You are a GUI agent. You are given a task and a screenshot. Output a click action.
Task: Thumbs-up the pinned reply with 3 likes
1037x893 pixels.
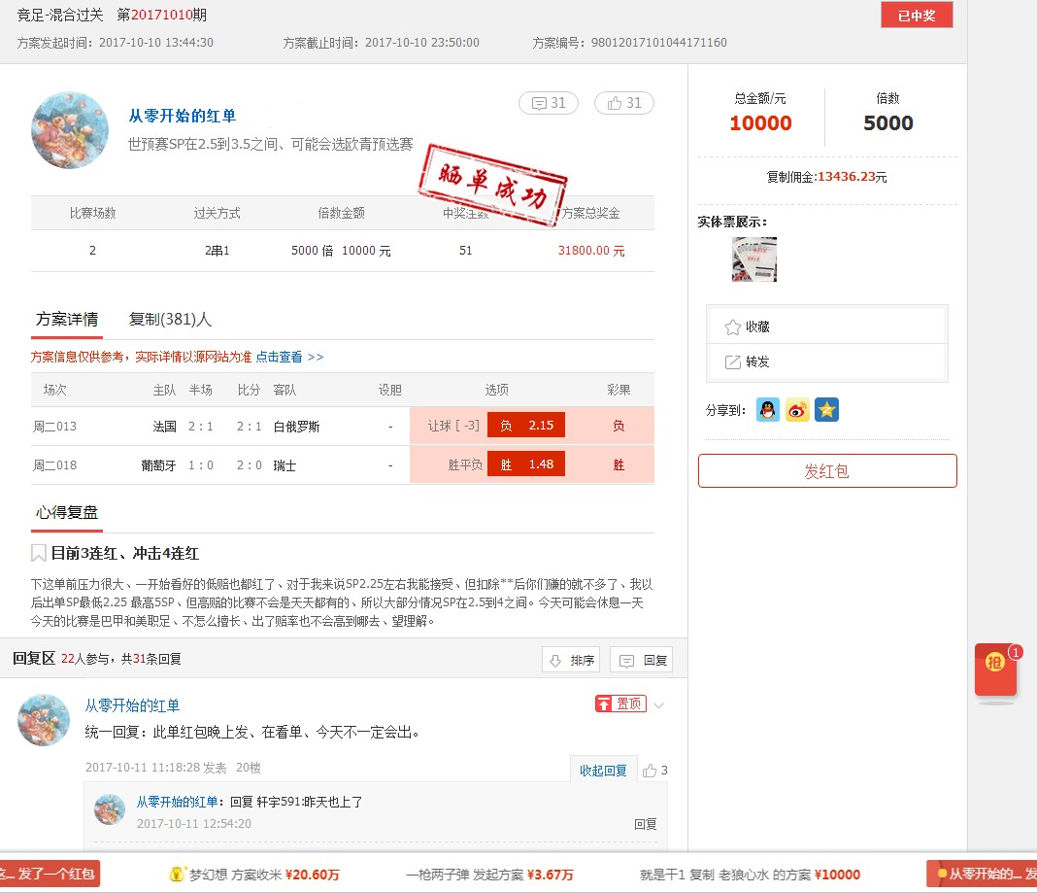point(654,770)
